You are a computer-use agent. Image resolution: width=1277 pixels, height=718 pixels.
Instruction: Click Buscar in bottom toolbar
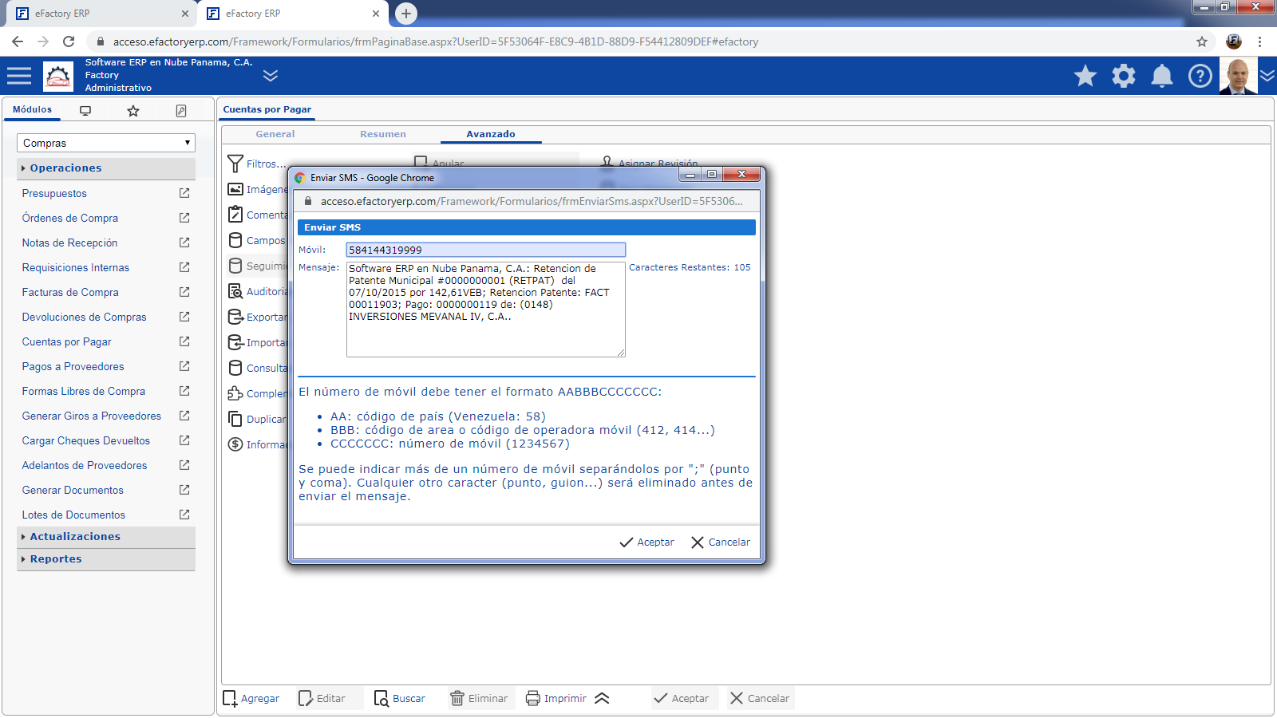tap(400, 699)
